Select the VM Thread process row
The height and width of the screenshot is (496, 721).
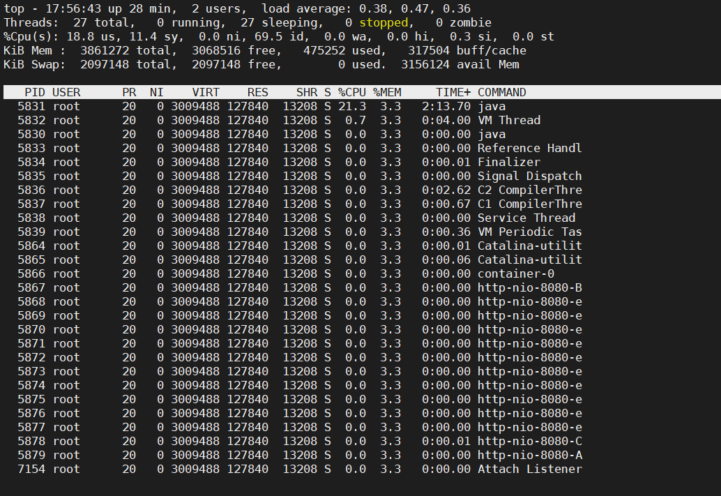pyautogui.click(x=279, y=120)
